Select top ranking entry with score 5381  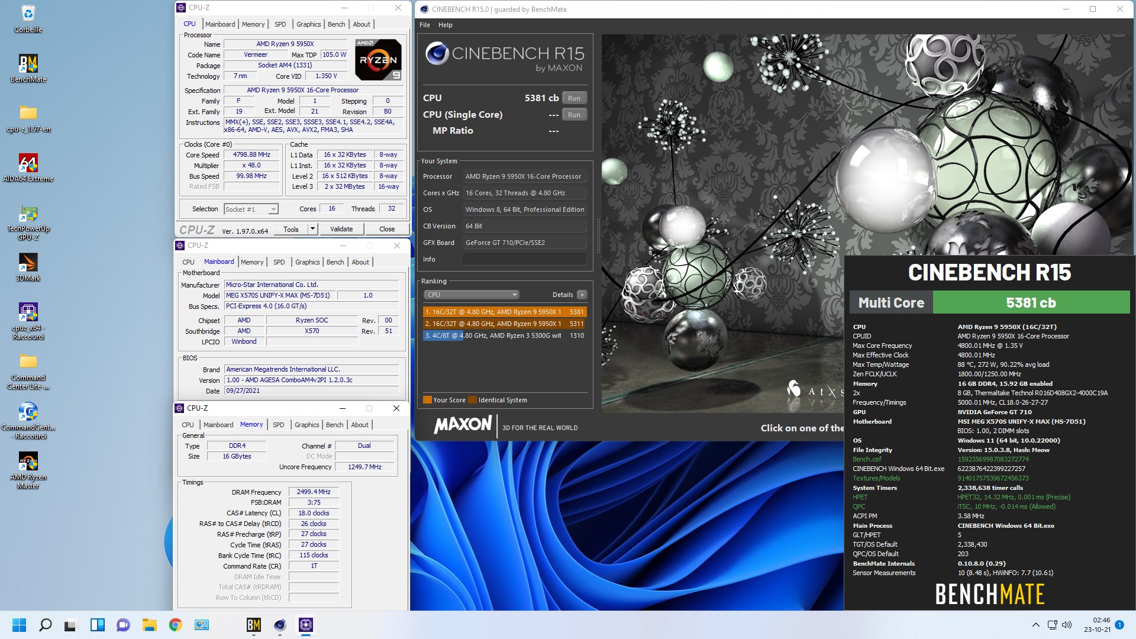pos(505,312)
